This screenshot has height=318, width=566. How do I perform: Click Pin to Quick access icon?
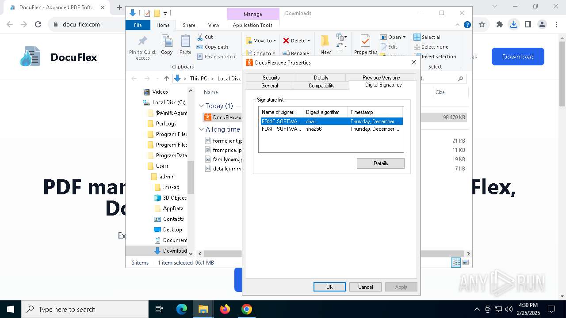[x=142, y=47]
